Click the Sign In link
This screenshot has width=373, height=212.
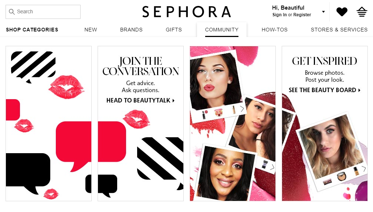pyautogui.click(x=279, y=15)
